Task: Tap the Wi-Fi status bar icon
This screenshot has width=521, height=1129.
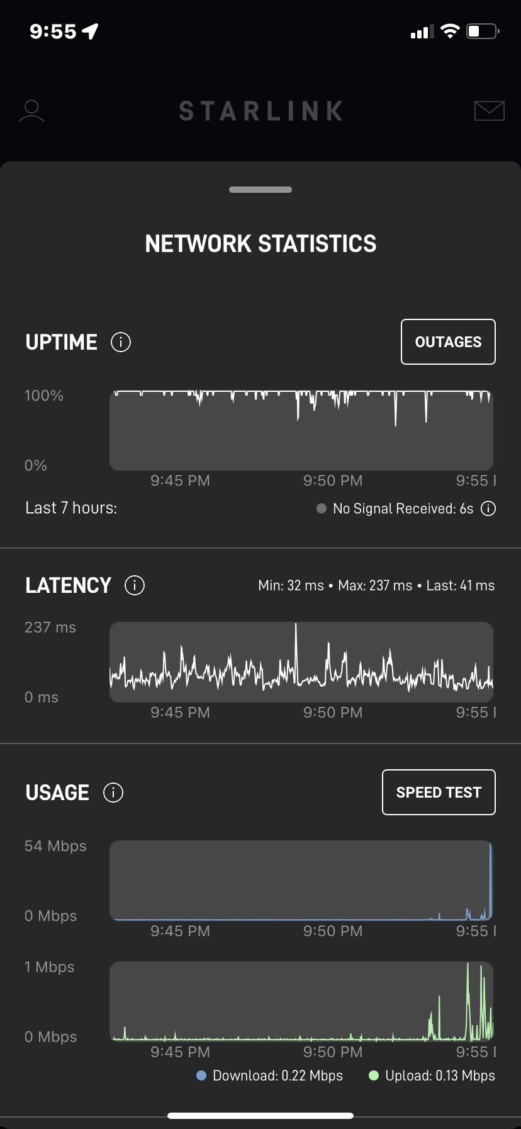Action: pyautogui.click(x=450, y=31)
